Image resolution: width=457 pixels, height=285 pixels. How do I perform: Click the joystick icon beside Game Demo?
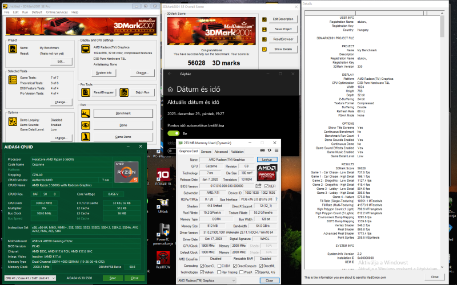pyautogui.click(x=86, y=137)
